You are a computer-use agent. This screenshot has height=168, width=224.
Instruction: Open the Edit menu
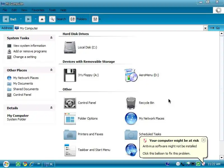pos(14,10)
